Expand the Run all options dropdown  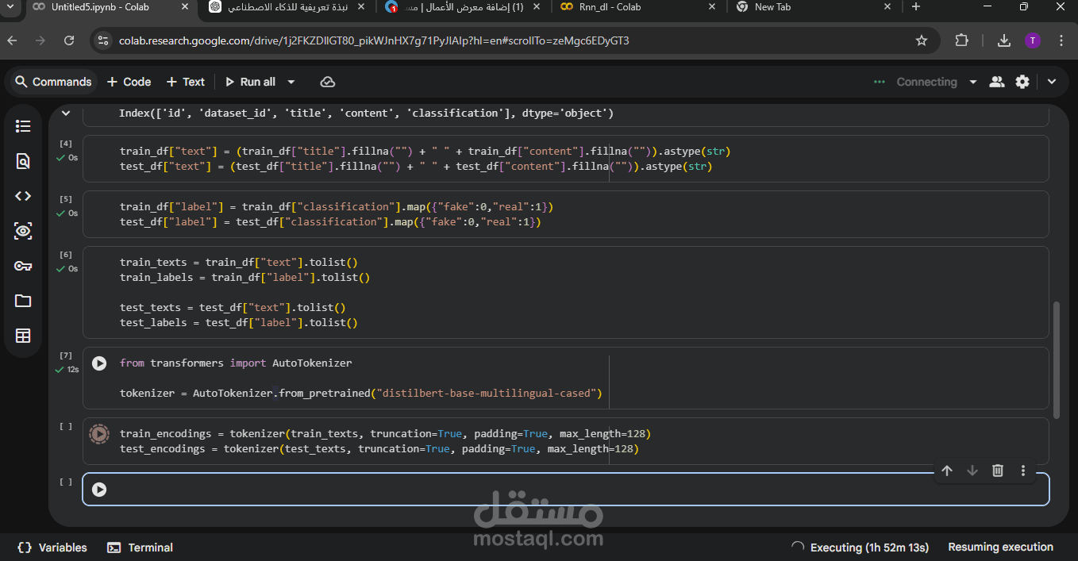pos(291,82)
